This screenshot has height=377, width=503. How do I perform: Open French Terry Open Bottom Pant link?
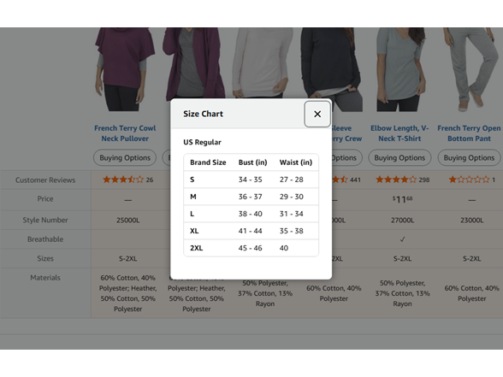[469, 133]
